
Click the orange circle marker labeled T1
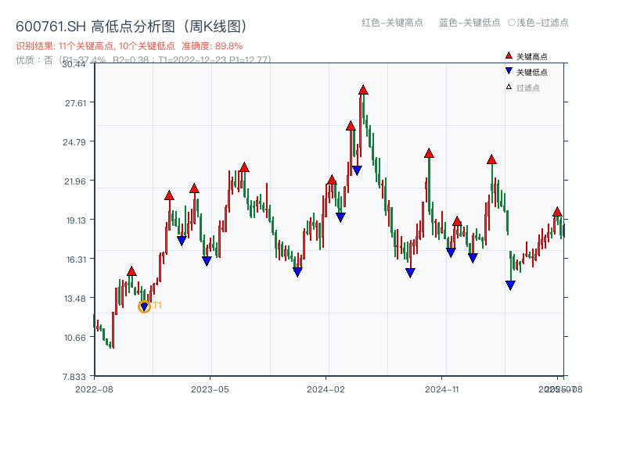[x=144, y=306]
